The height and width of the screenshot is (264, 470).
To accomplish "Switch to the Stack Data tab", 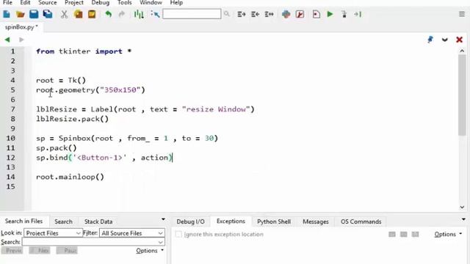I will pos(98,221).
